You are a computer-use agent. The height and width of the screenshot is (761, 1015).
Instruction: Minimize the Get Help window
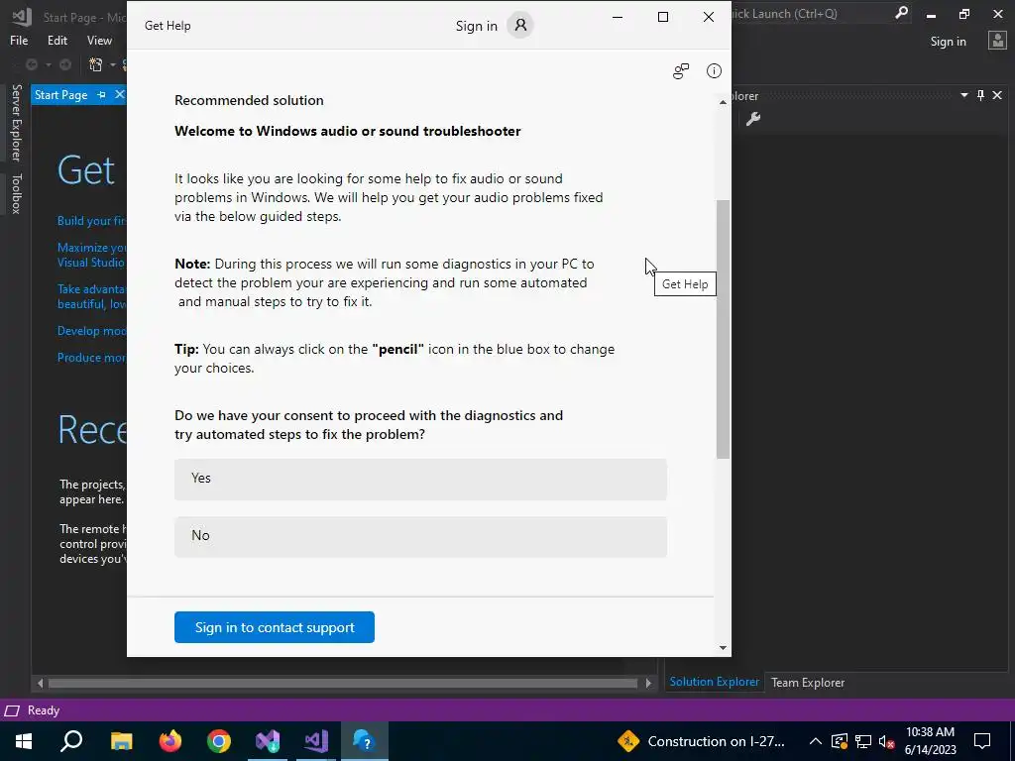click(x=618, y=17)
